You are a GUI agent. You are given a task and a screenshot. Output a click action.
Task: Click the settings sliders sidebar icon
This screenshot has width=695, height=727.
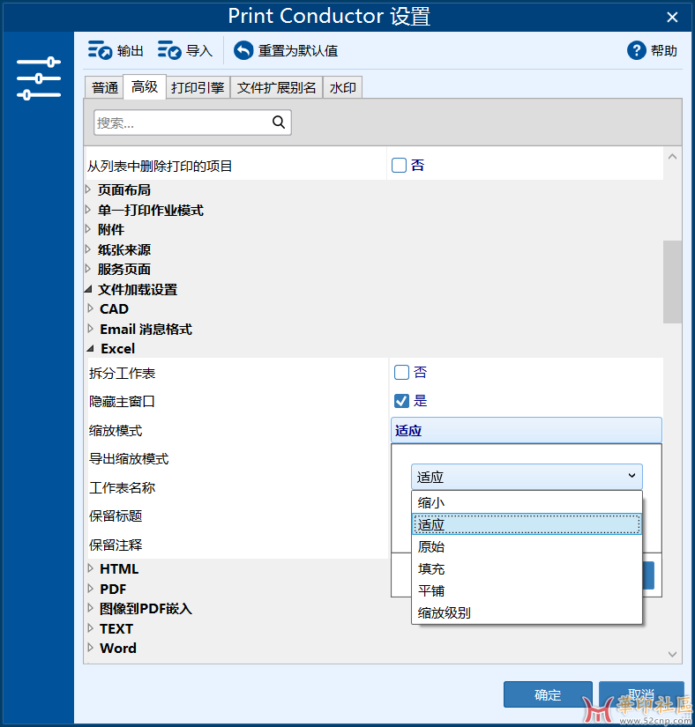(39, 78)
